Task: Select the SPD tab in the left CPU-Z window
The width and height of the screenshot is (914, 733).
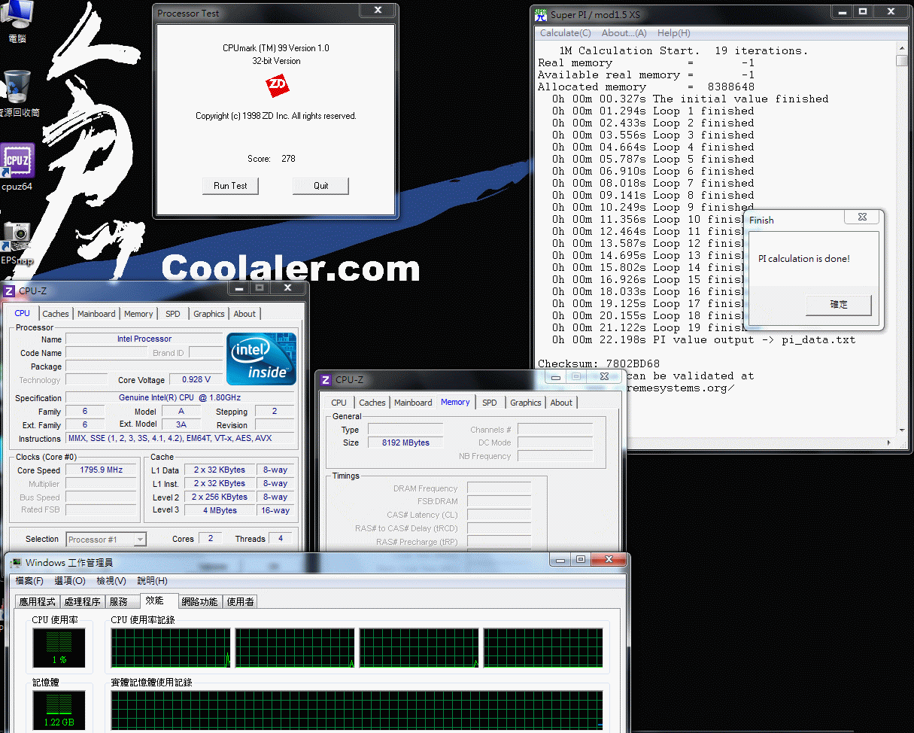Action: 173,314
